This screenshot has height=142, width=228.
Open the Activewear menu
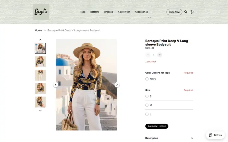124,12
